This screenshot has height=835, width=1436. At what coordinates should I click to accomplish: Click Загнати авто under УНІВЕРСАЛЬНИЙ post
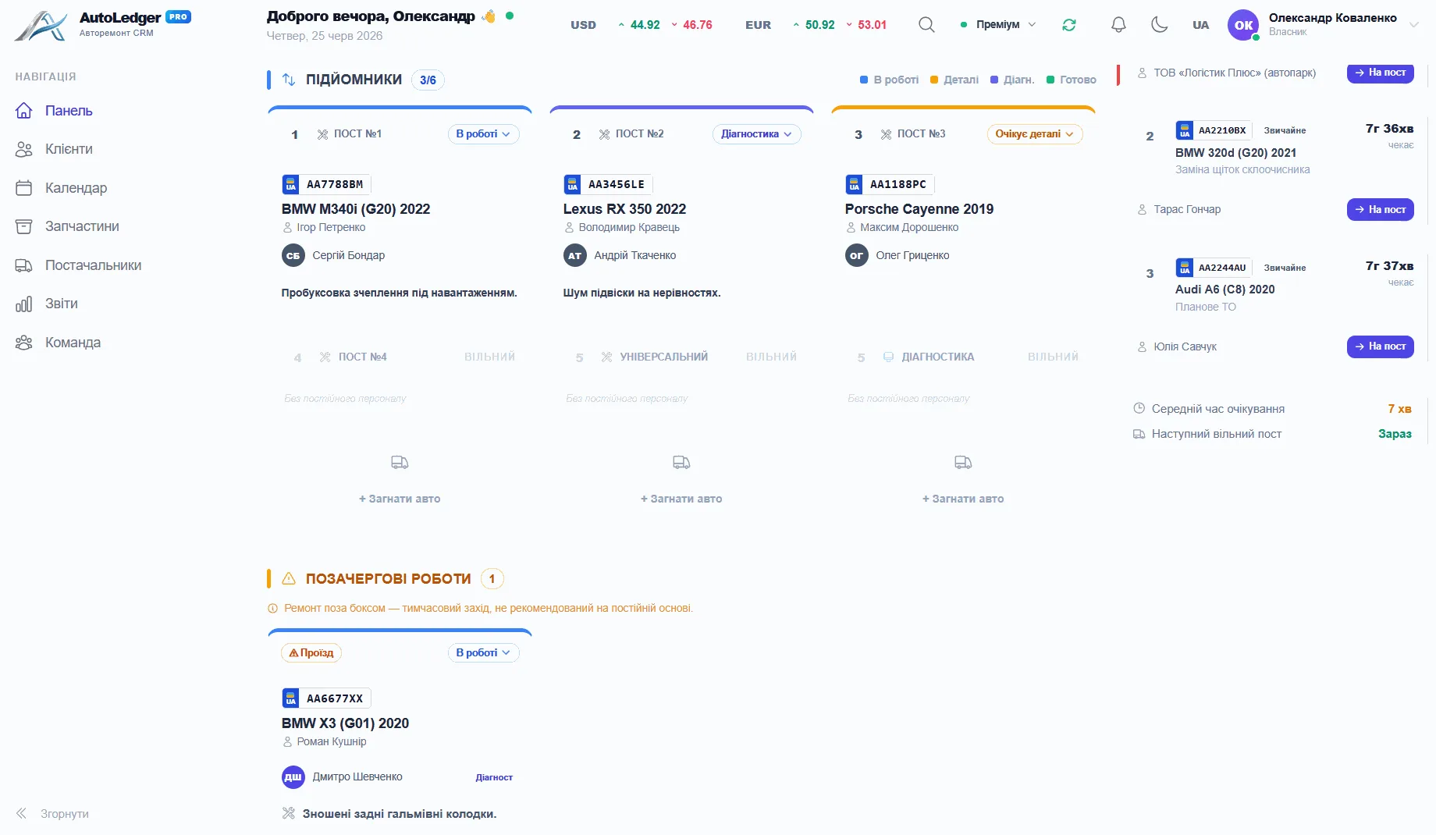coord(681,499)
